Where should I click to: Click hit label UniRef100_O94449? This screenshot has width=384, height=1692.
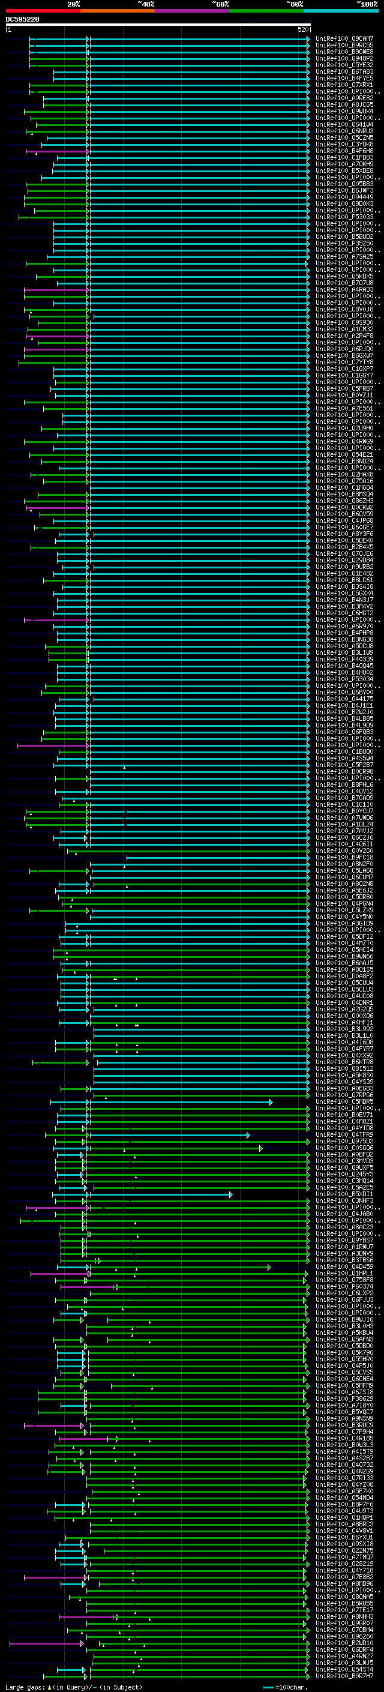pos(344,197)
